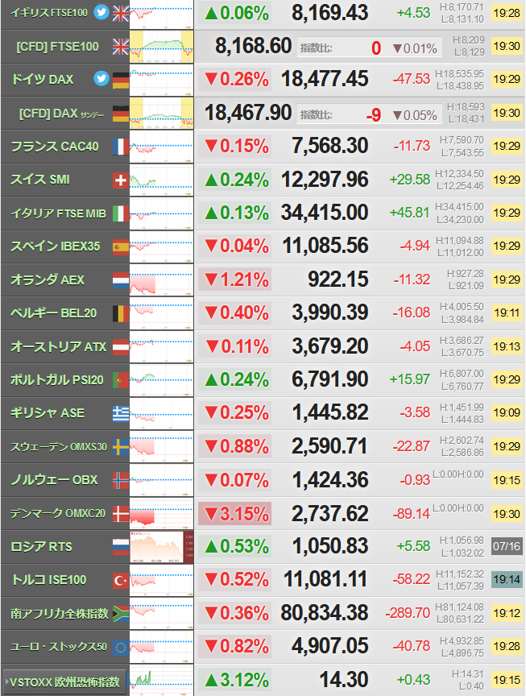Click the イタリア FTSE MIB price 34,415.00
The width and height of the screenshot is (526, 696).
click(325, 213)
